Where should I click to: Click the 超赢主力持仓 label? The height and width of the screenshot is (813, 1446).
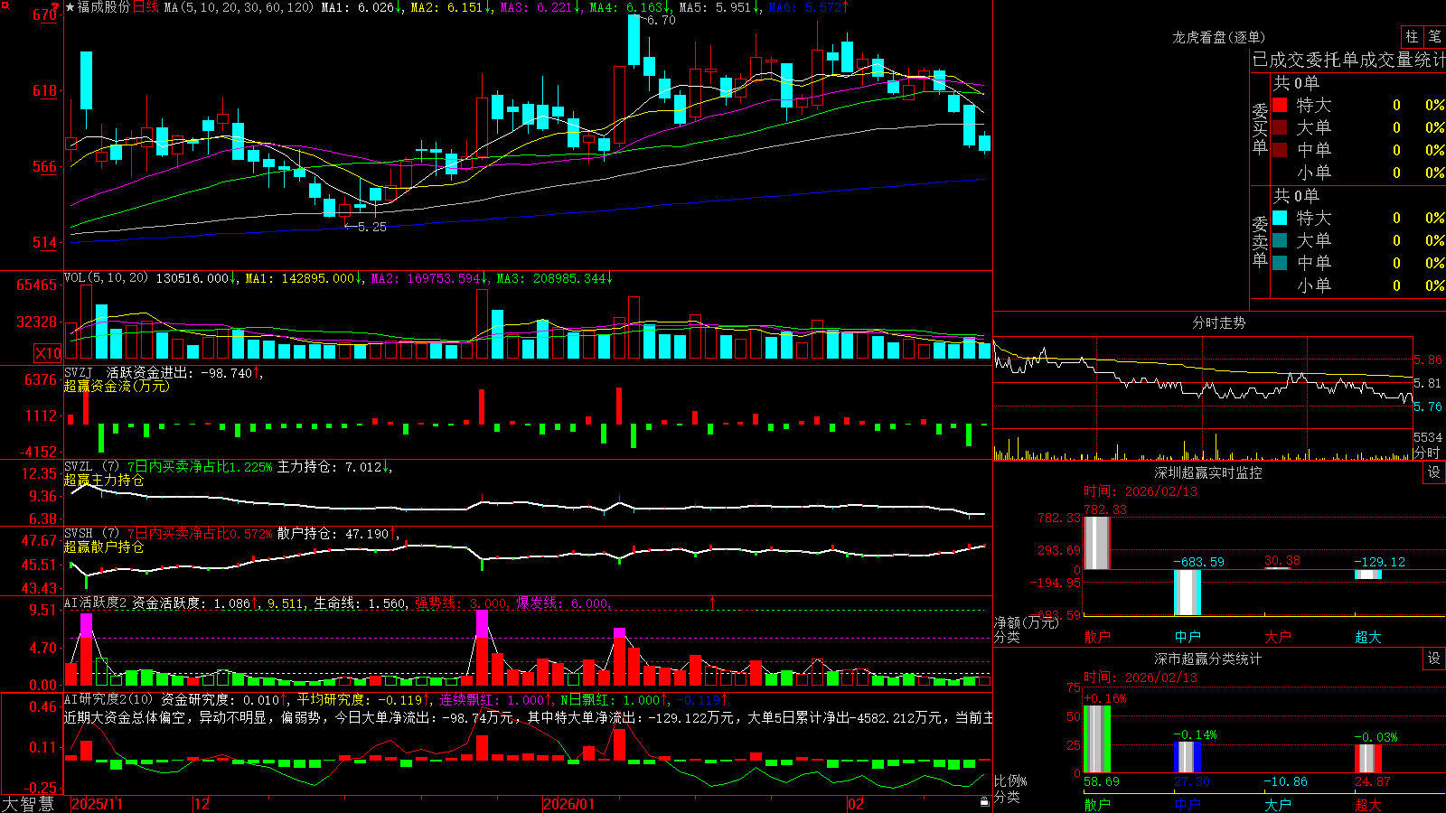pyautogui.click(x=104, y=480)
